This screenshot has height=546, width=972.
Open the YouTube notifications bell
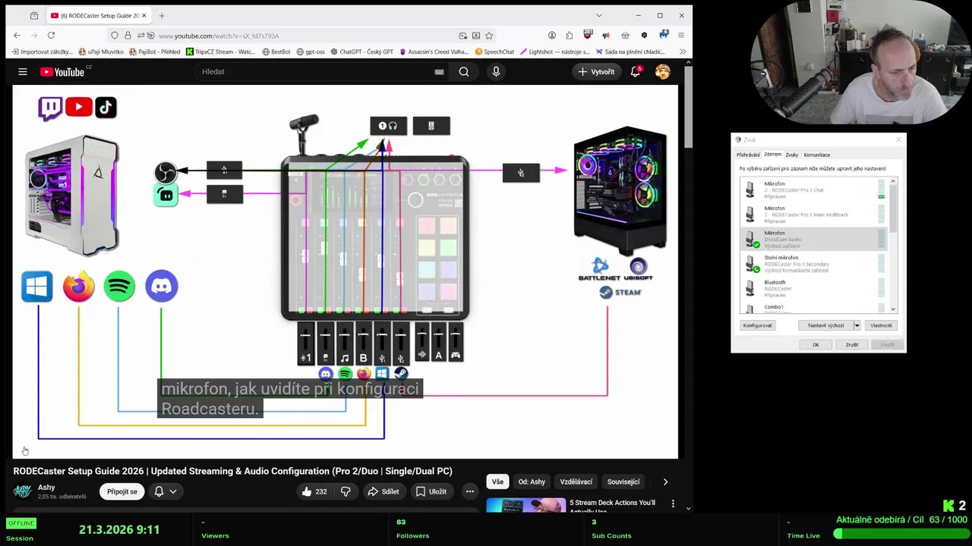(x=636, y=71)
